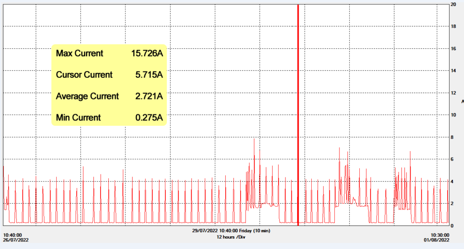The height and width of the screenshot is (249, 464).
Task: Click the 12 hours /Div scale text
Action: 231,237
